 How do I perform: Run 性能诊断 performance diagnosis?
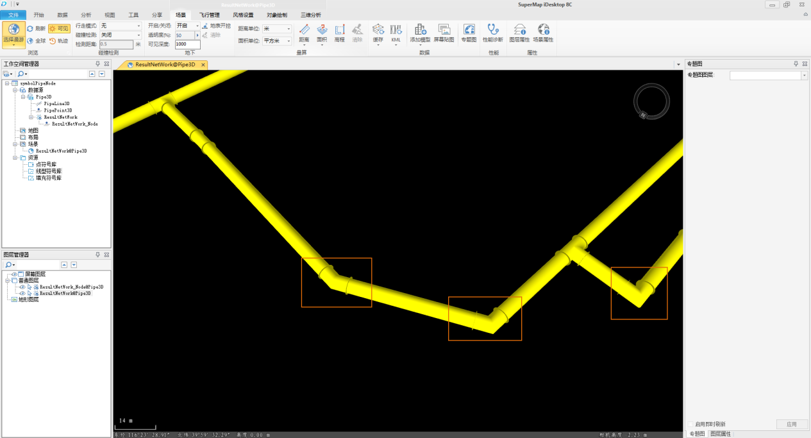[493, 34]
